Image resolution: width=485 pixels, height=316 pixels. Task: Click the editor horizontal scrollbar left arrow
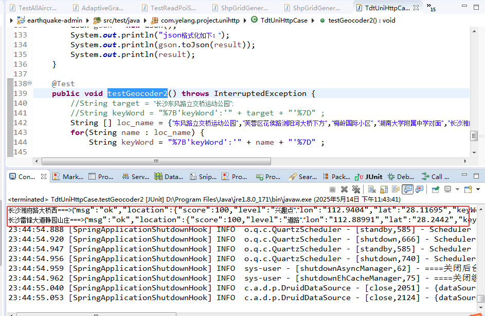coord(37,161)
